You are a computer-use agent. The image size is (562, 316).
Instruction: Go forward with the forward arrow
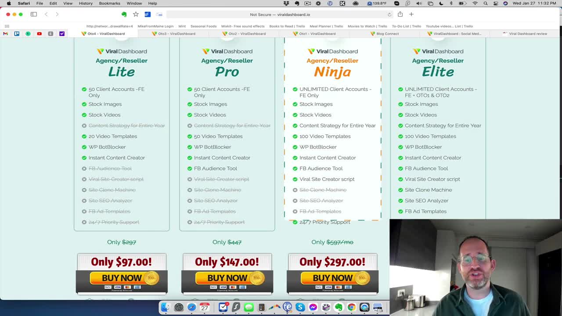pyautogui.click(x=57, y=14)
